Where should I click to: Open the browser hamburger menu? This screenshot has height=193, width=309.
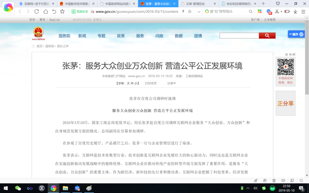[303, 11]
